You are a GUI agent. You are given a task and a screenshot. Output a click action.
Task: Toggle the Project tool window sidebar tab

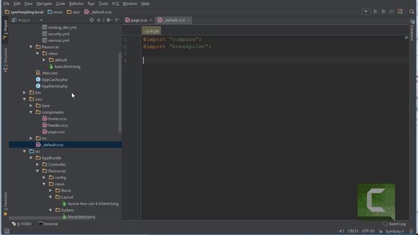pos(5,29)
